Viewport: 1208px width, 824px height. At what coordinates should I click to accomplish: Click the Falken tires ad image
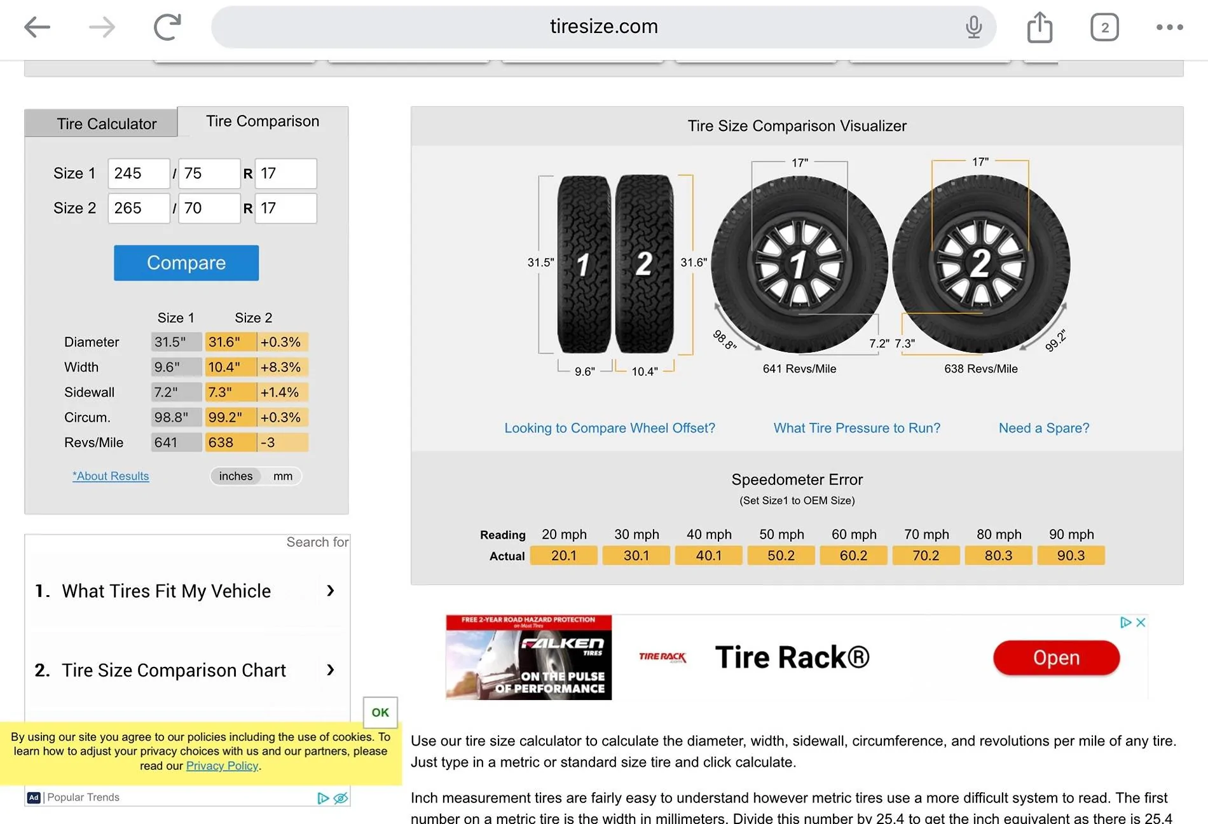528,657
